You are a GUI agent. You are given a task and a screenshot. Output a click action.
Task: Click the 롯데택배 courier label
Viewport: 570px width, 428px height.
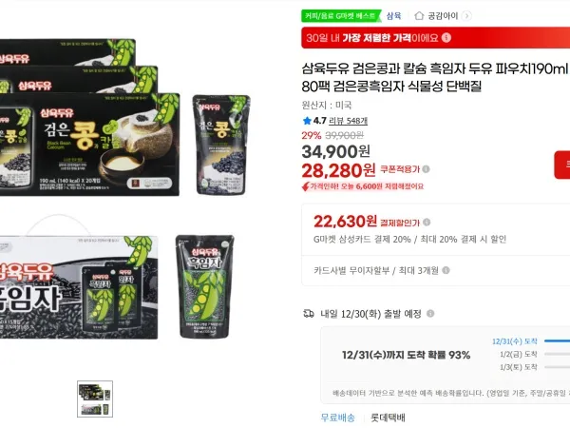coord(388,418)
